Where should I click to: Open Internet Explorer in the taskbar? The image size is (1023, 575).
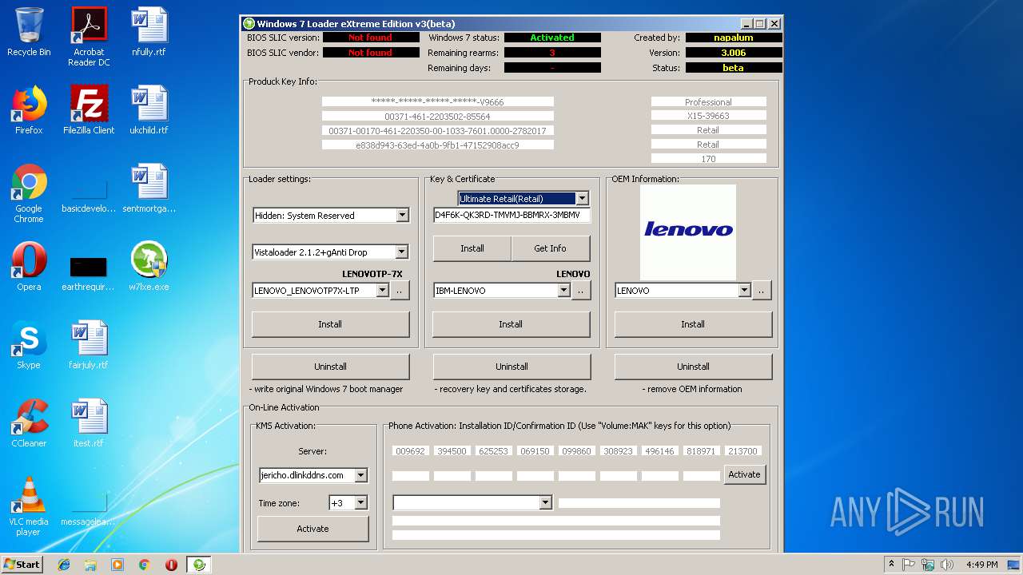pyautogui.click(x=64, y=565)
